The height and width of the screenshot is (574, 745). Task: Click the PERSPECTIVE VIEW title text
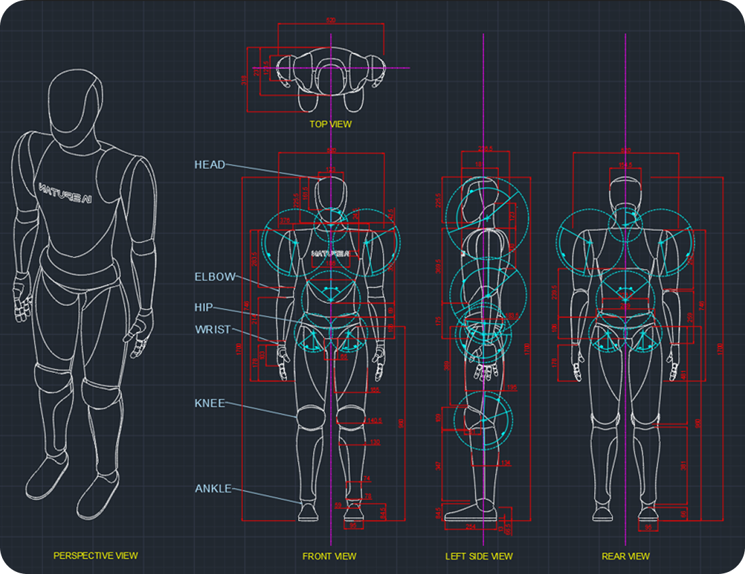[x=95, y=556]
